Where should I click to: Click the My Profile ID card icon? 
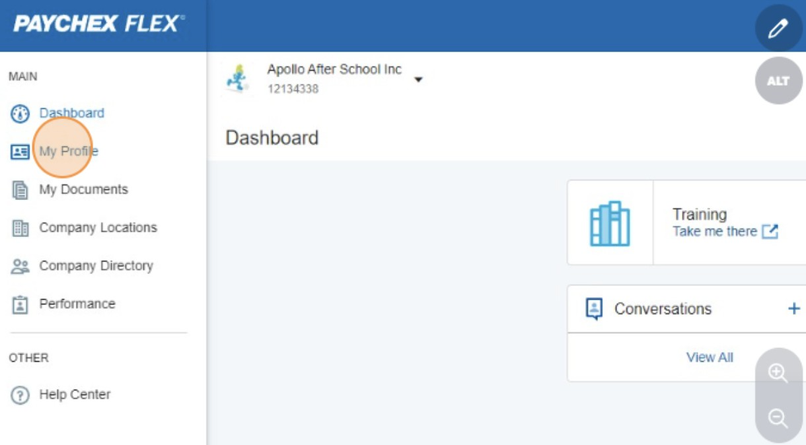[20, 152]
